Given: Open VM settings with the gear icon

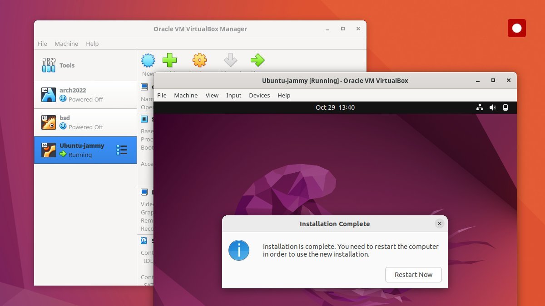Looking at the screenshot, I should [199, 60].
